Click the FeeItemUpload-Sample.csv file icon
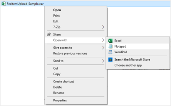Image resolution: width=171 pixels, height=106 pixels. coord(4,4)
